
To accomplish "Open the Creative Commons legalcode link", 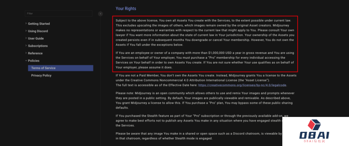I will pos(242,85).
